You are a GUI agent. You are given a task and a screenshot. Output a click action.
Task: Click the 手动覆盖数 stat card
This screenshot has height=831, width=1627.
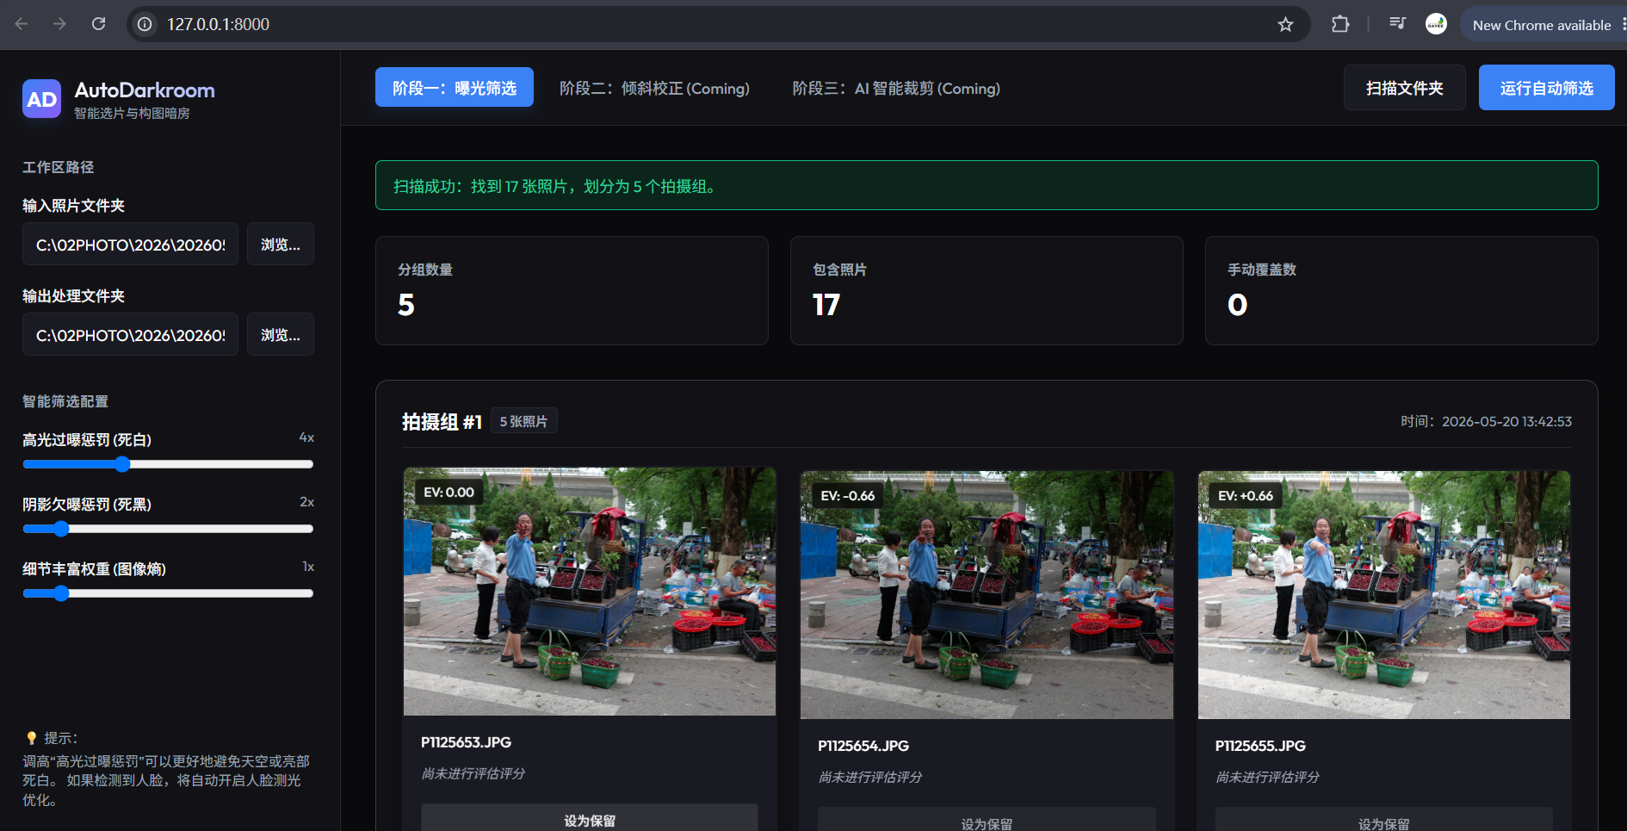tap(1401, 290)
